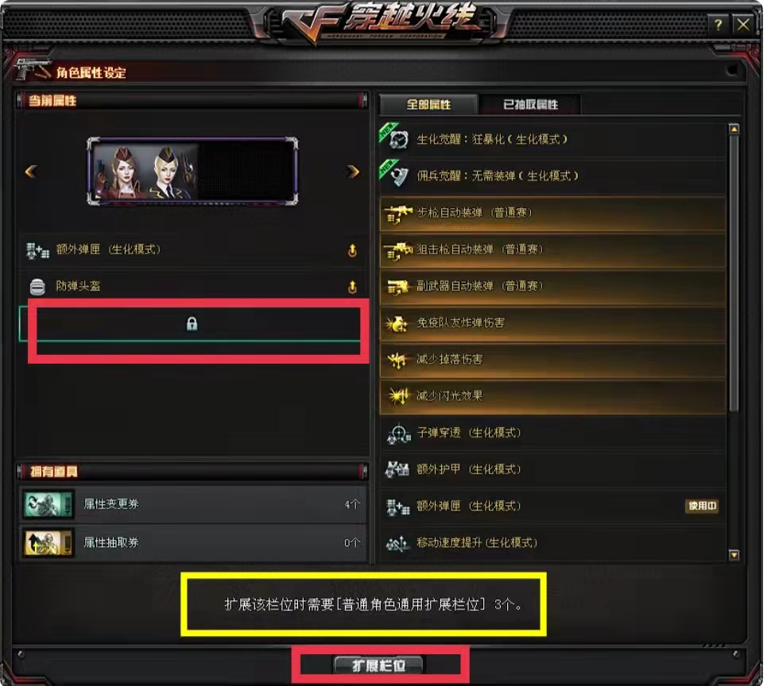This screenshot has height=686, width=771.
Task: Click the attribute list's down scroll arrow
Action: tap(734, 555)
